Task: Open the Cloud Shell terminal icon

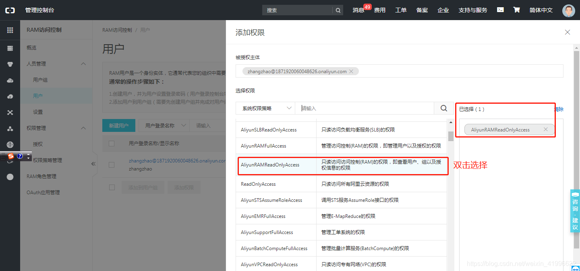Action: click(x=500, y=10)
